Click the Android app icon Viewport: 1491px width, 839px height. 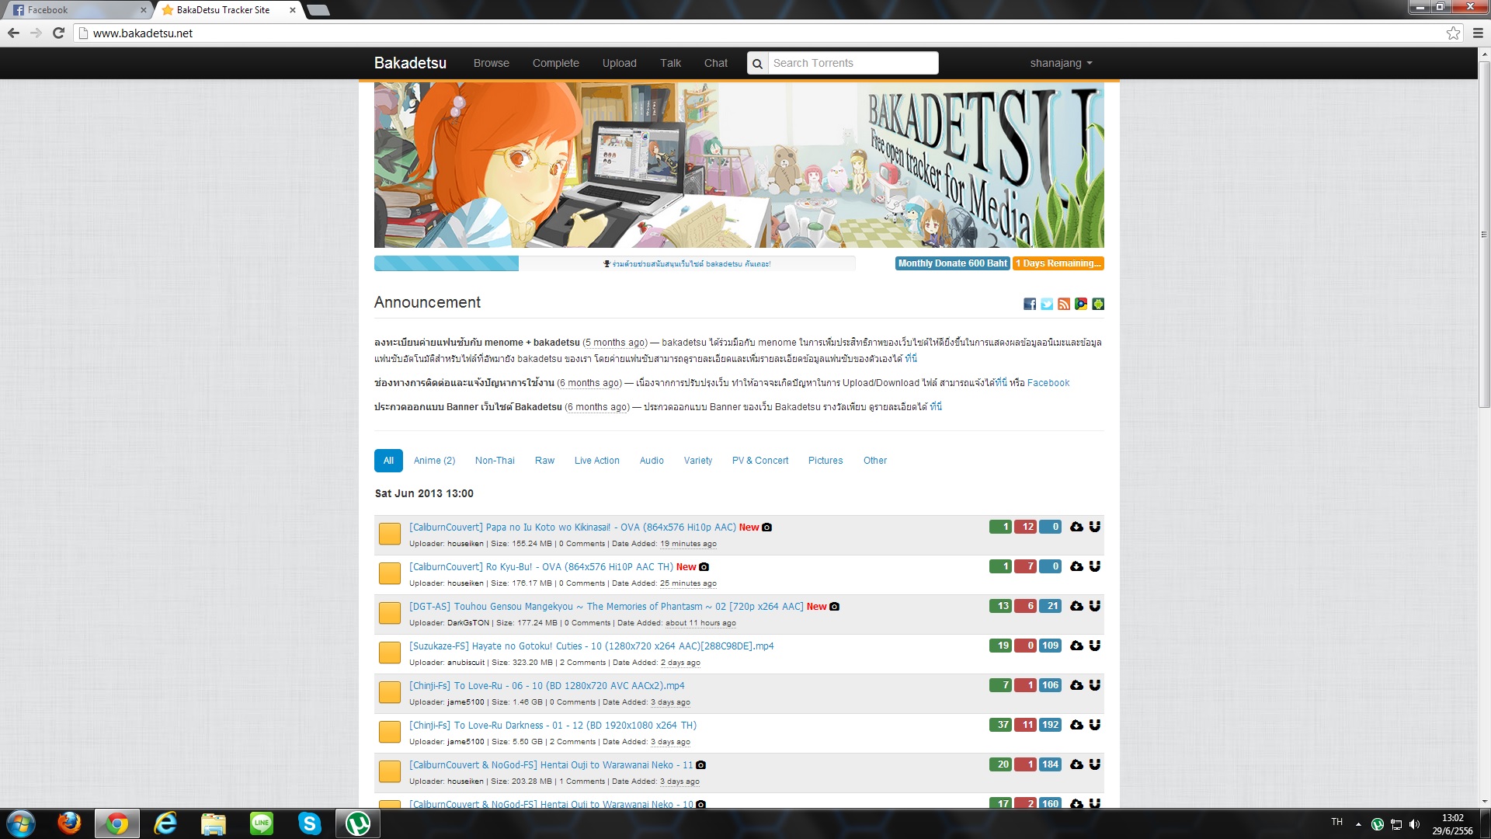1098,304
